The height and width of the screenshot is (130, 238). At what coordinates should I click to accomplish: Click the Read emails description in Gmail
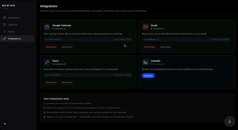[x=175, y=34]
